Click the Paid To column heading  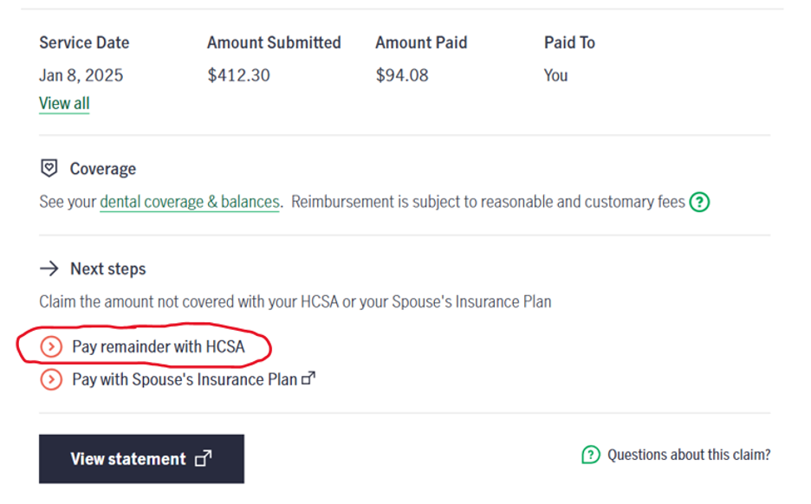coord(569,42)
